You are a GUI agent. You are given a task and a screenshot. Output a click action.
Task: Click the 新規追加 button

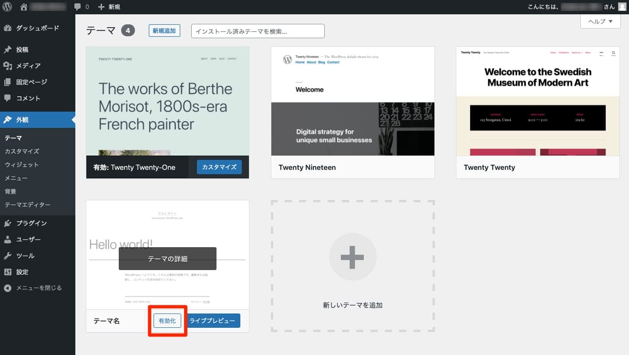[164, 31]
